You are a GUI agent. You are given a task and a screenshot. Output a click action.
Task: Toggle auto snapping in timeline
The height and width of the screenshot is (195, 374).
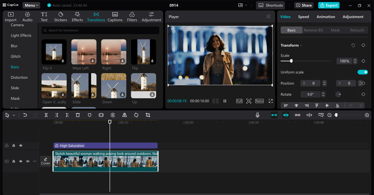tap(286, 115)
